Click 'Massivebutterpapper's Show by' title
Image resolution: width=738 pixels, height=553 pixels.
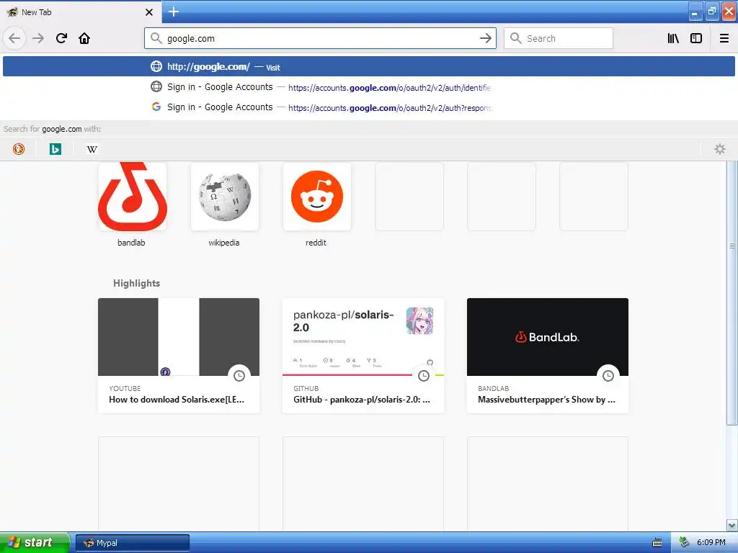(546, 400)
